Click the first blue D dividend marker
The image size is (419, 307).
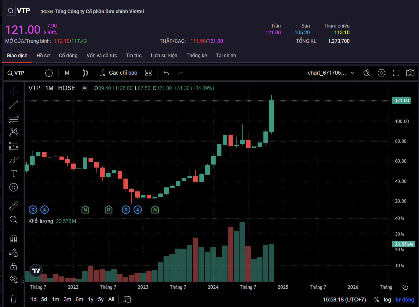point(33,210)
